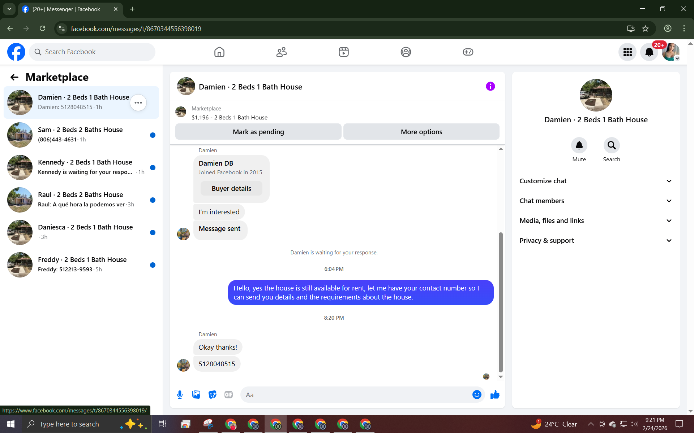694x433 pixels.
Task: Open the attach photo icon in composer
Action: click(196, 395)
